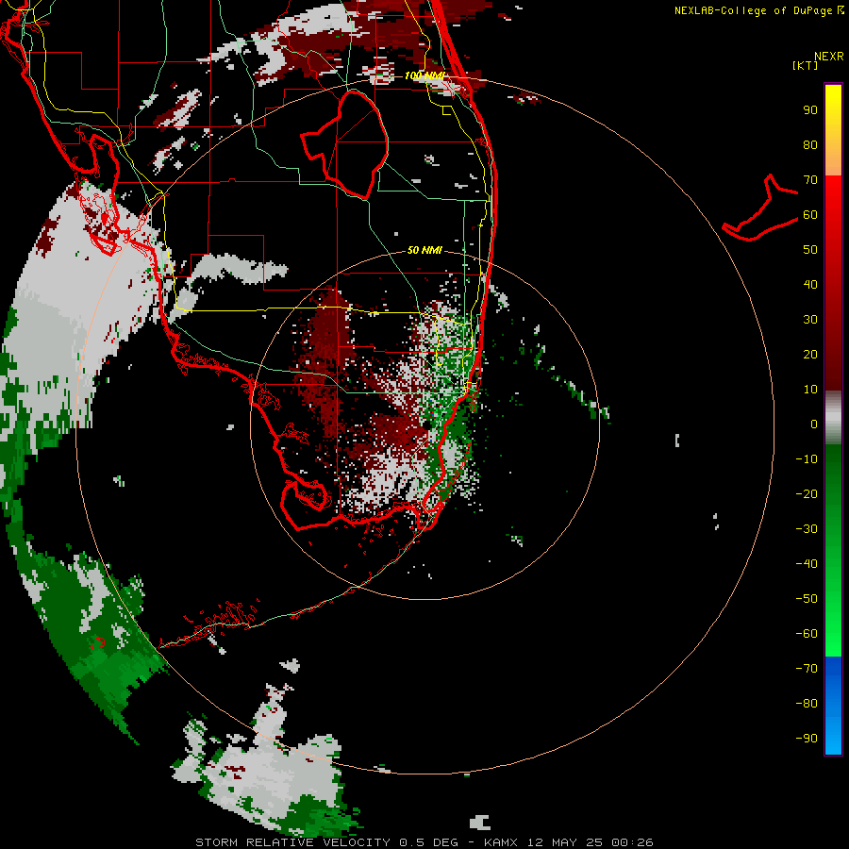This screenshot has height=849, width=849.
Task: Click the 0 knot scale value
Action: point(814,424)
